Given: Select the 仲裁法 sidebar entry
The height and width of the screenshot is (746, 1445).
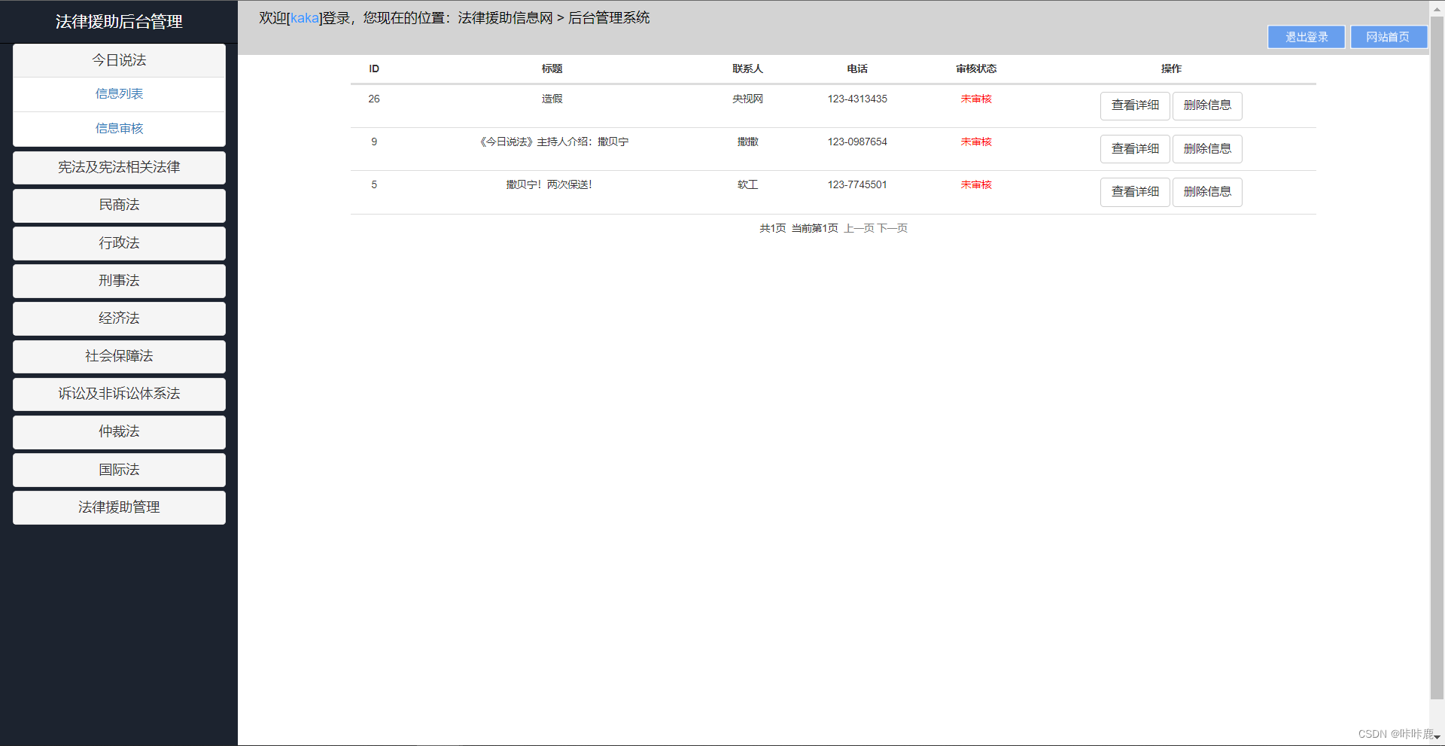Looking at the screenshot, I should tap(118, 431).
